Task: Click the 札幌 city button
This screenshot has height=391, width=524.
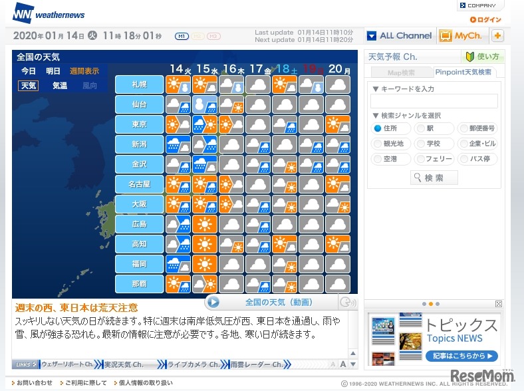Action: click(x=140, y=84)
